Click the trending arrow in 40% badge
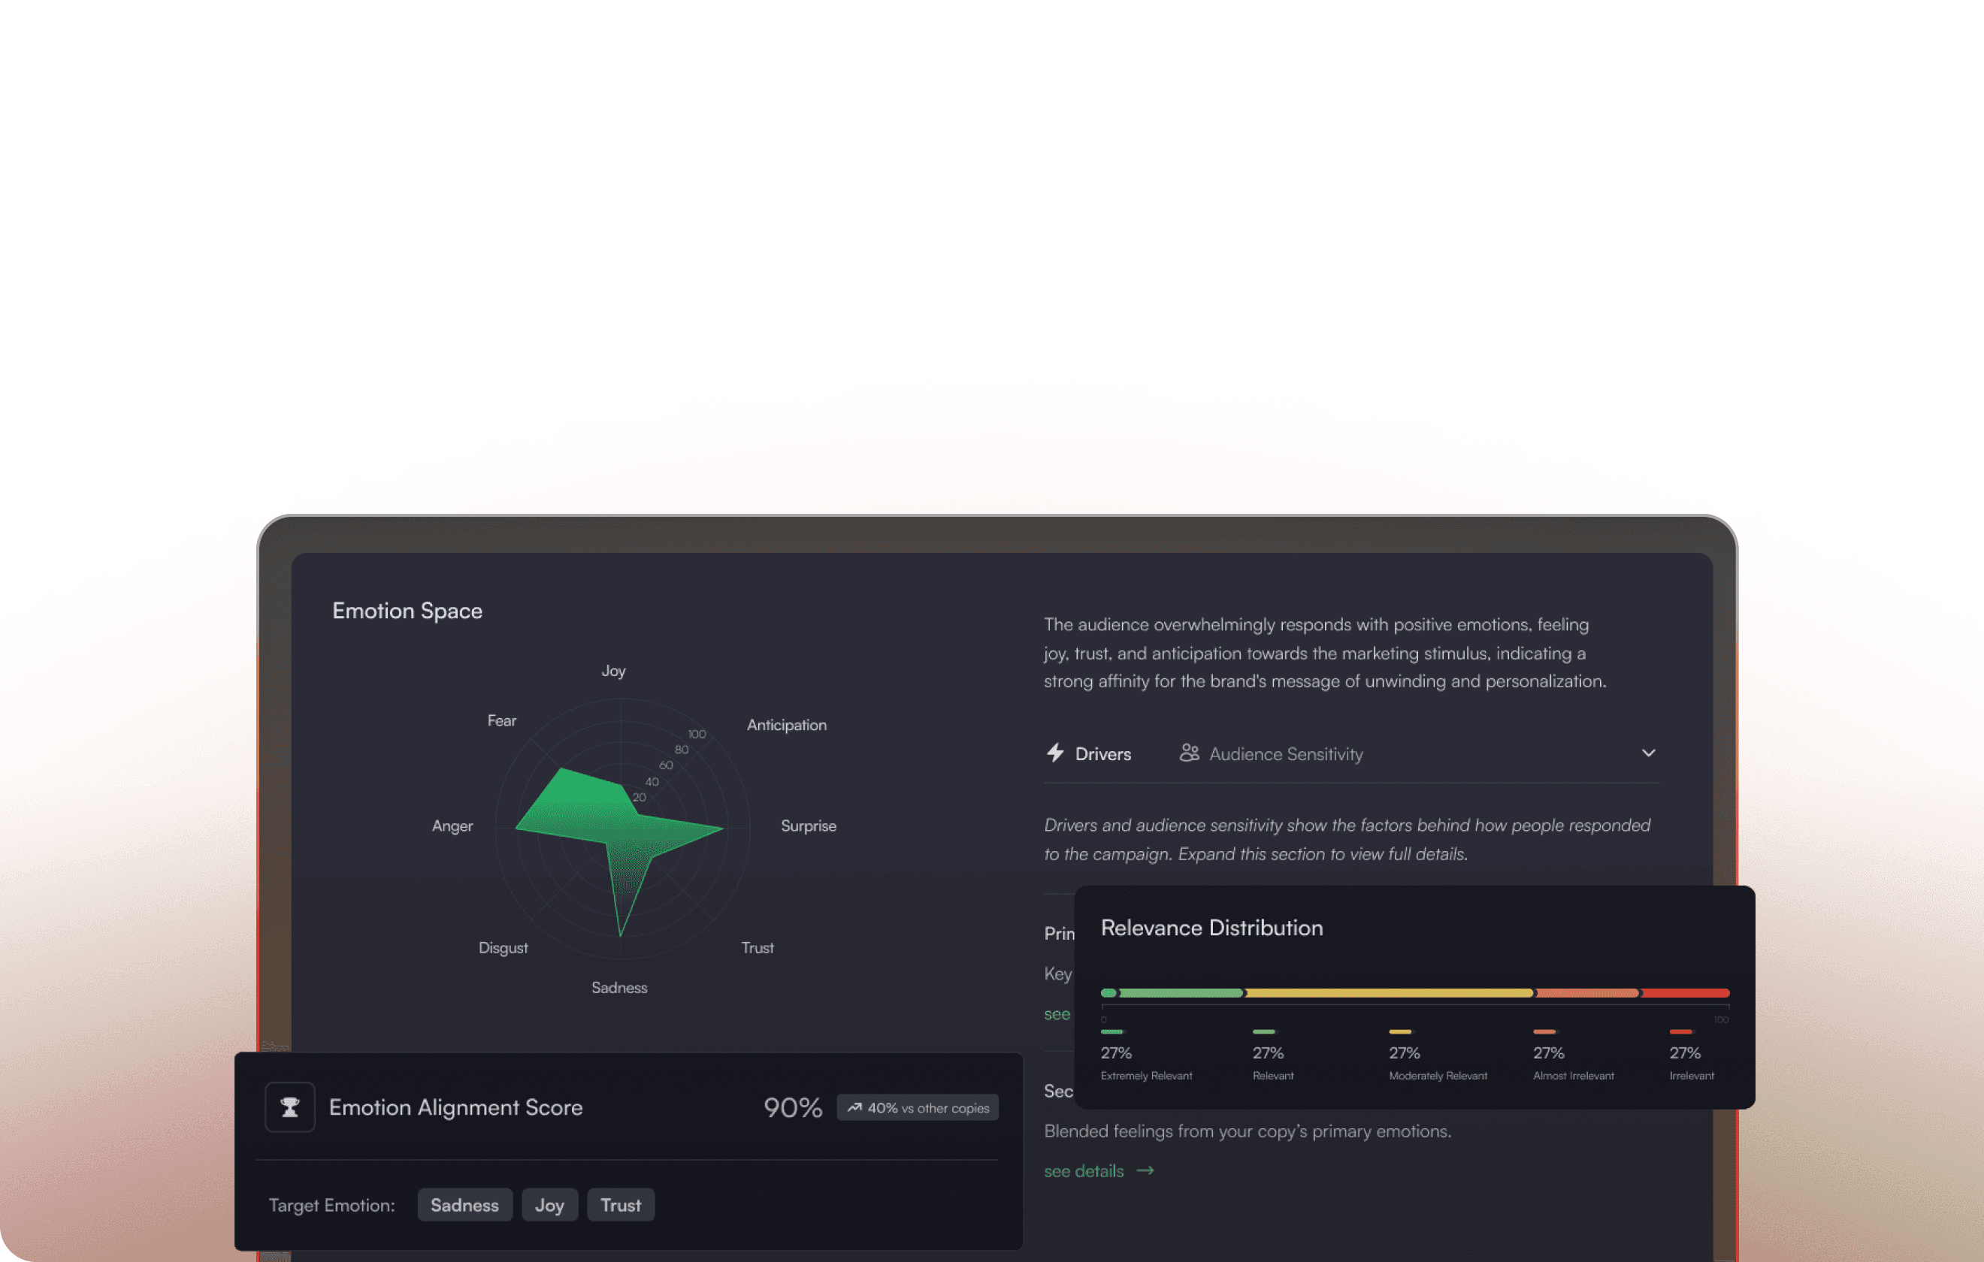Viewport: 1984px width, 1262px height. [x=854, y=1108]
